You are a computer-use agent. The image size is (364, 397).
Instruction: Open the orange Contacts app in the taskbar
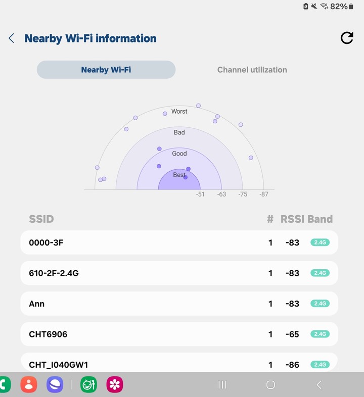point(29,384)
